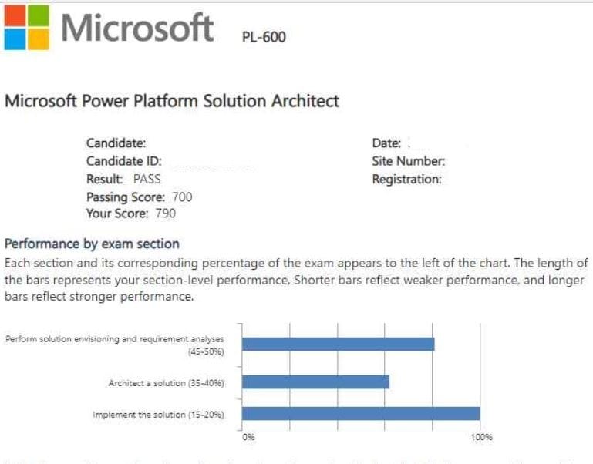Click the Candidate field label
Image resolution: width=593 pixels, height=464 pixels.
click(116, 143)
